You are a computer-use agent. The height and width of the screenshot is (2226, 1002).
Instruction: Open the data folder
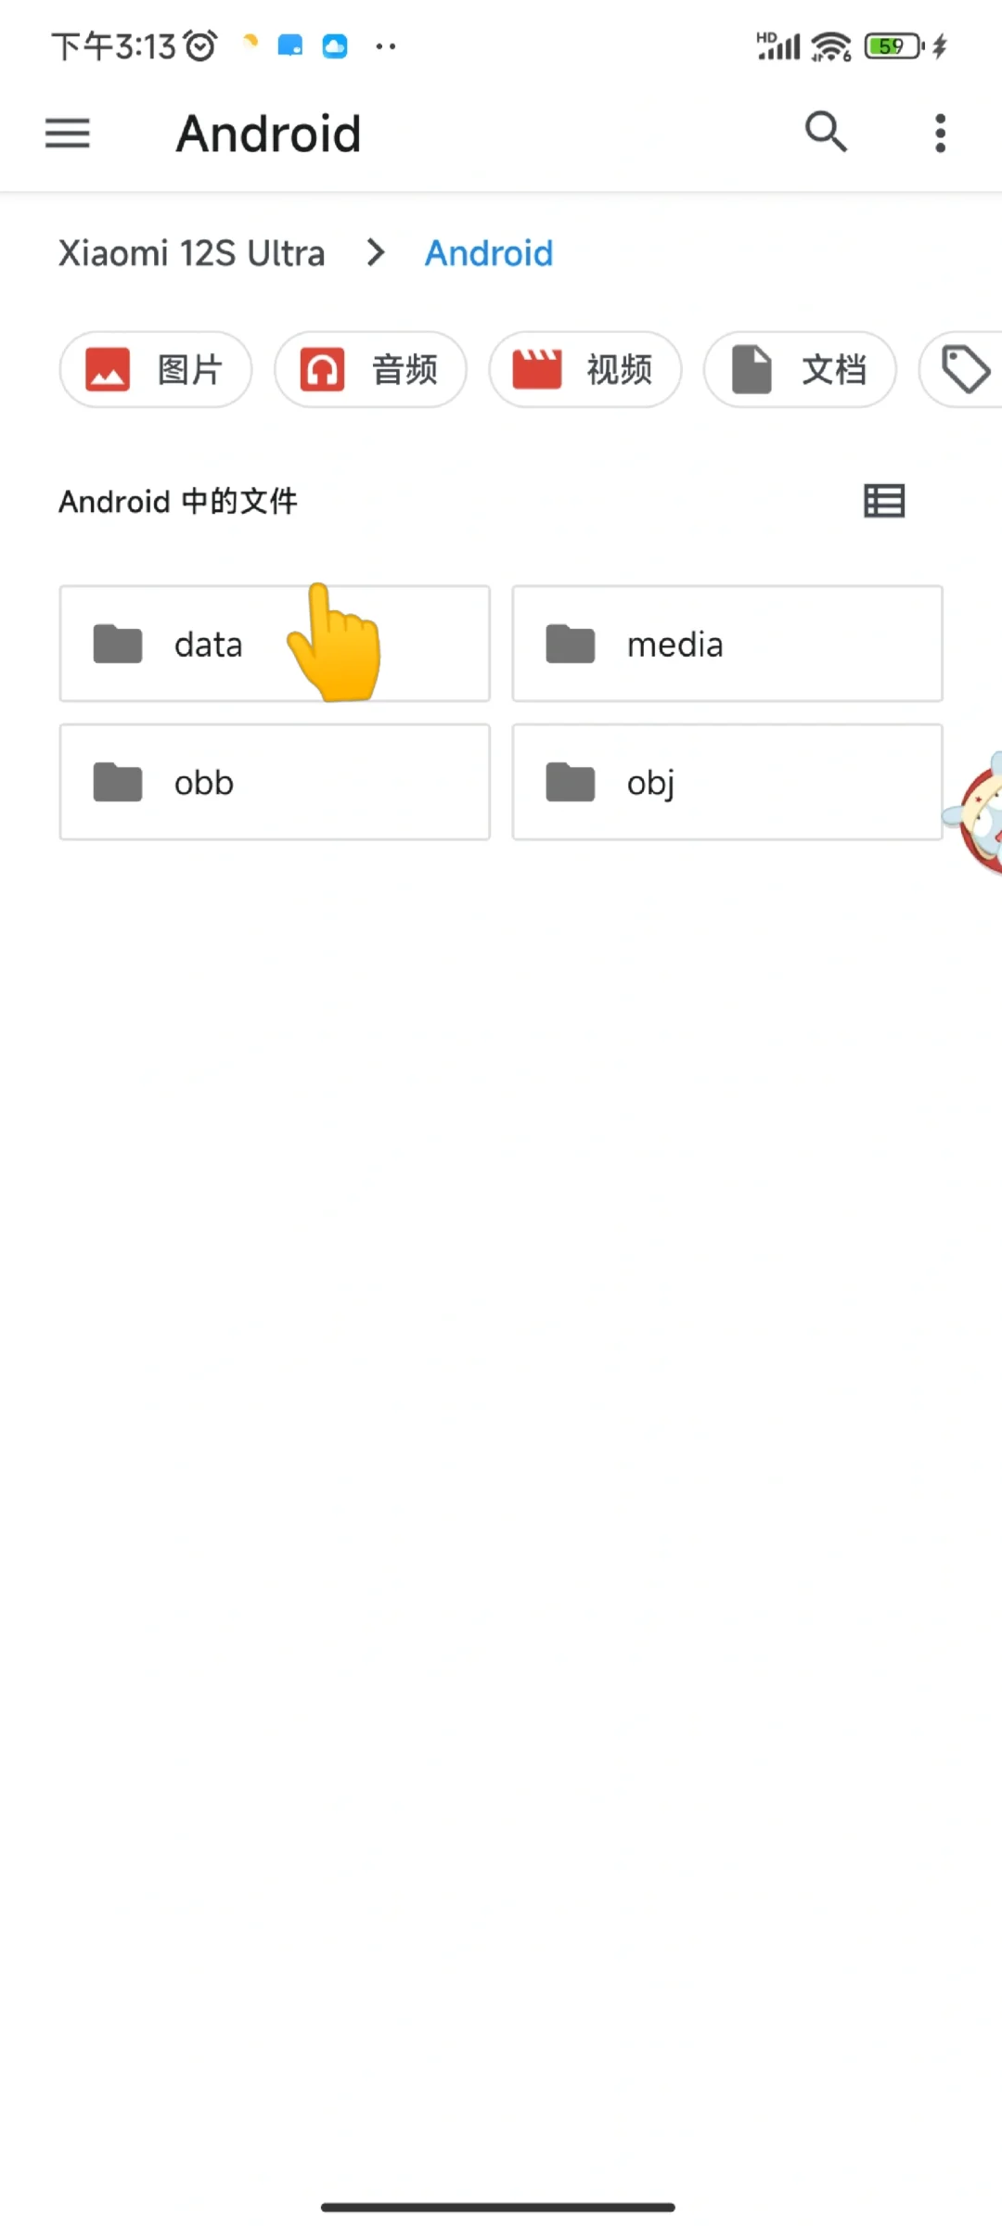275,644
